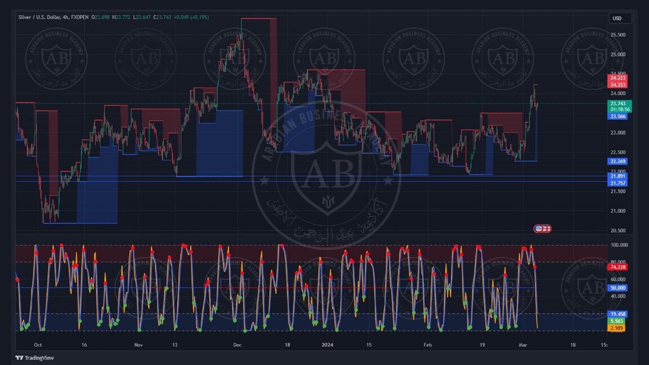This screenshot has width=649, height=365.
Task: Select the blue 22.269 price label
Action: point(617,161)
